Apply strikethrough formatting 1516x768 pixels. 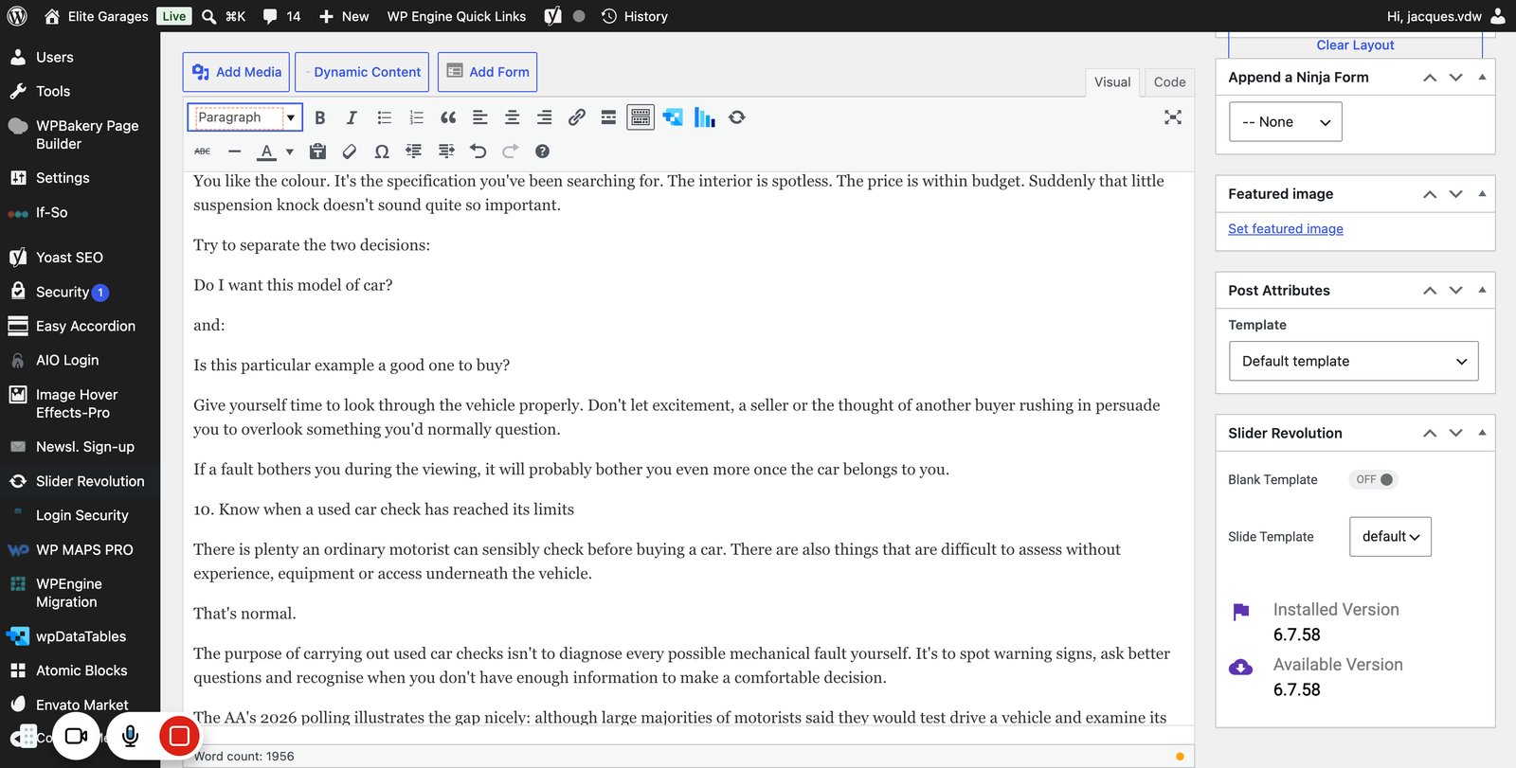203,152
